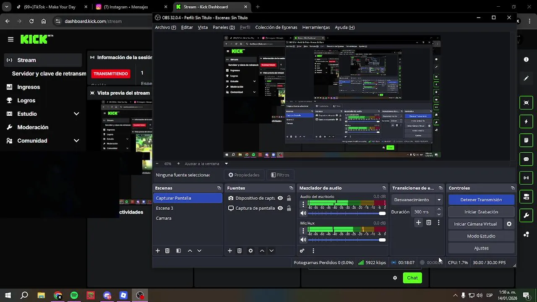Open audio mixer bottom three-dot menu

pyautogui.click(x=313, y=251)
